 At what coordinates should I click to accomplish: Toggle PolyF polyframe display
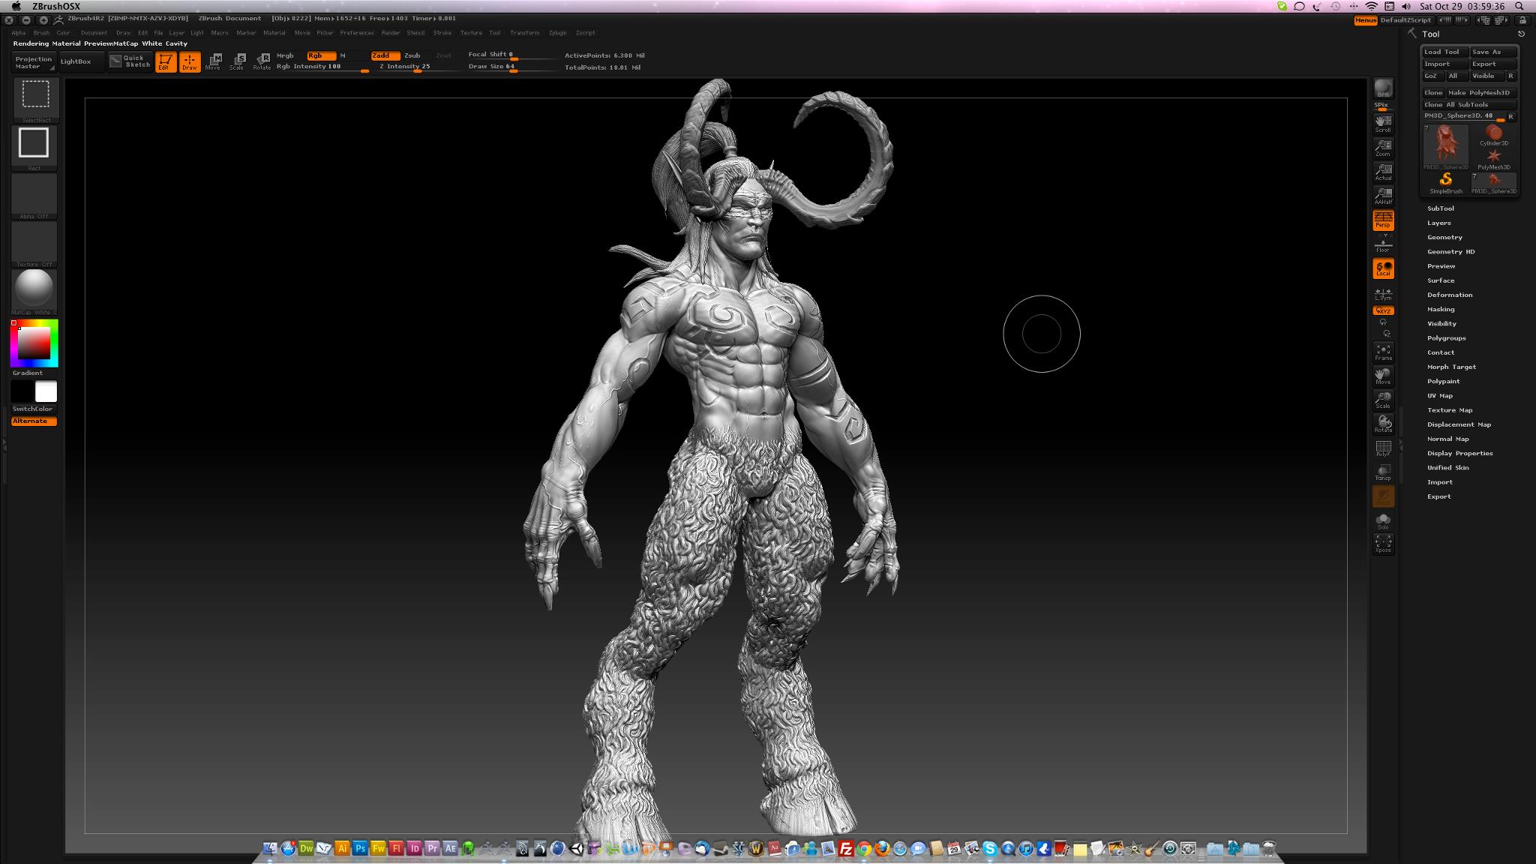(1383, 448)
